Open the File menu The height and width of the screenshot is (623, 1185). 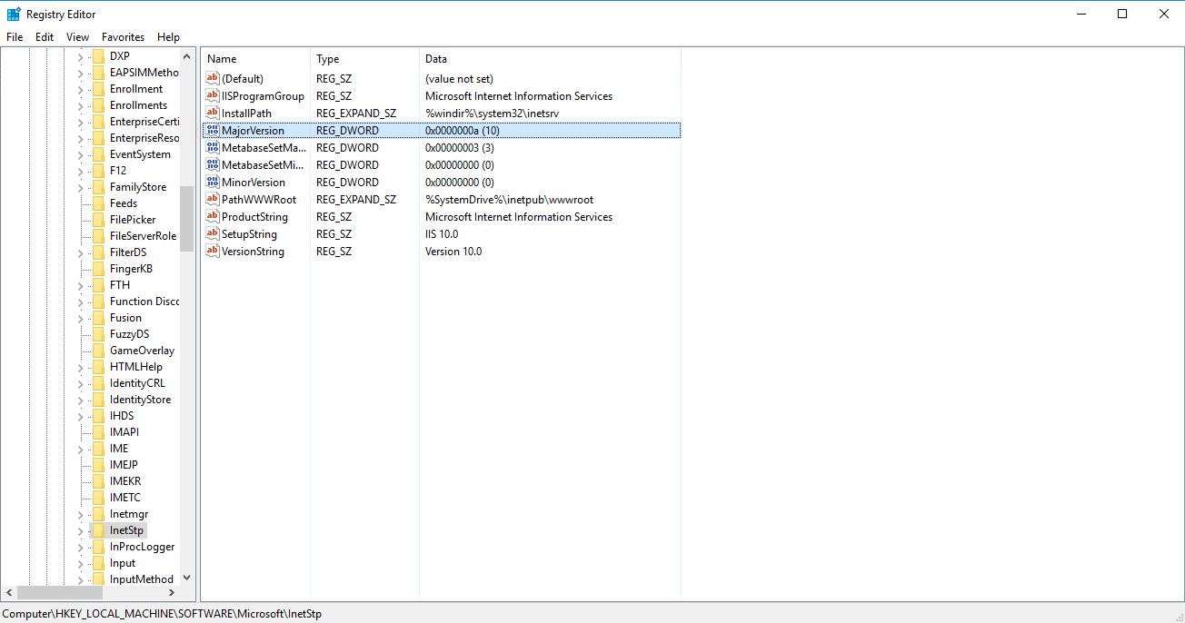pos(15,37)
